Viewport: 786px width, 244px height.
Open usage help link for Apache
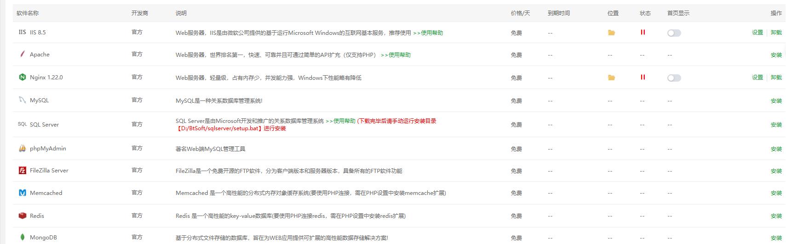396,55
